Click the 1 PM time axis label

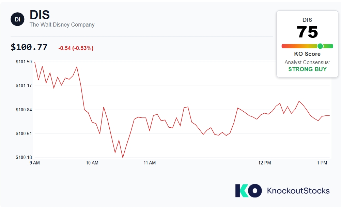(322, 163)
